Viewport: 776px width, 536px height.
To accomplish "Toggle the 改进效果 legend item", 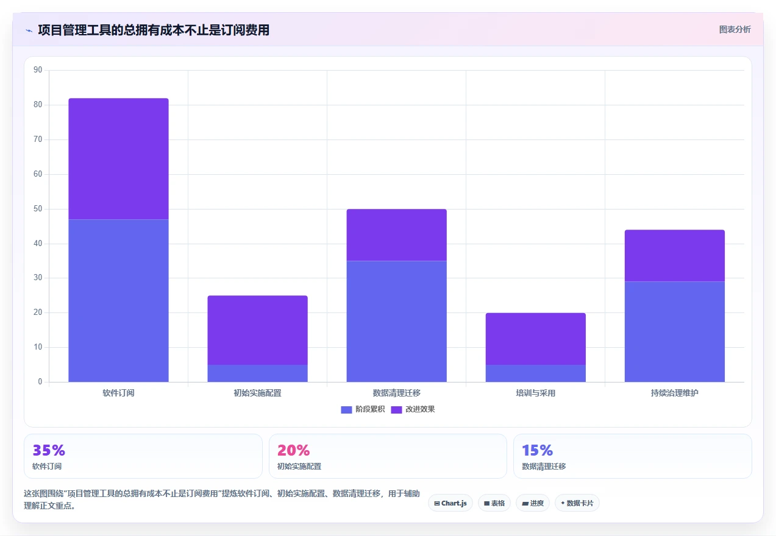I will click(413, 409).
